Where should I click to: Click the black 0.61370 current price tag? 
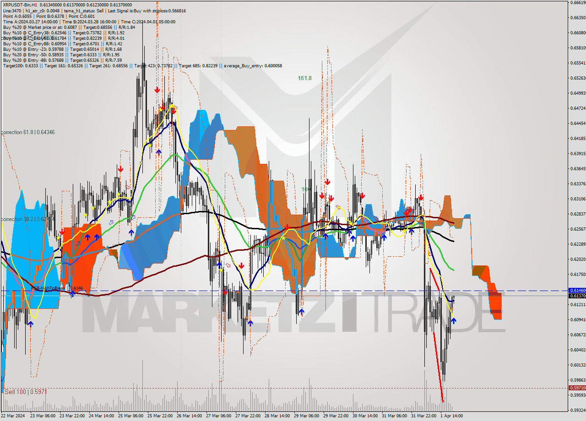click(577, 296)
